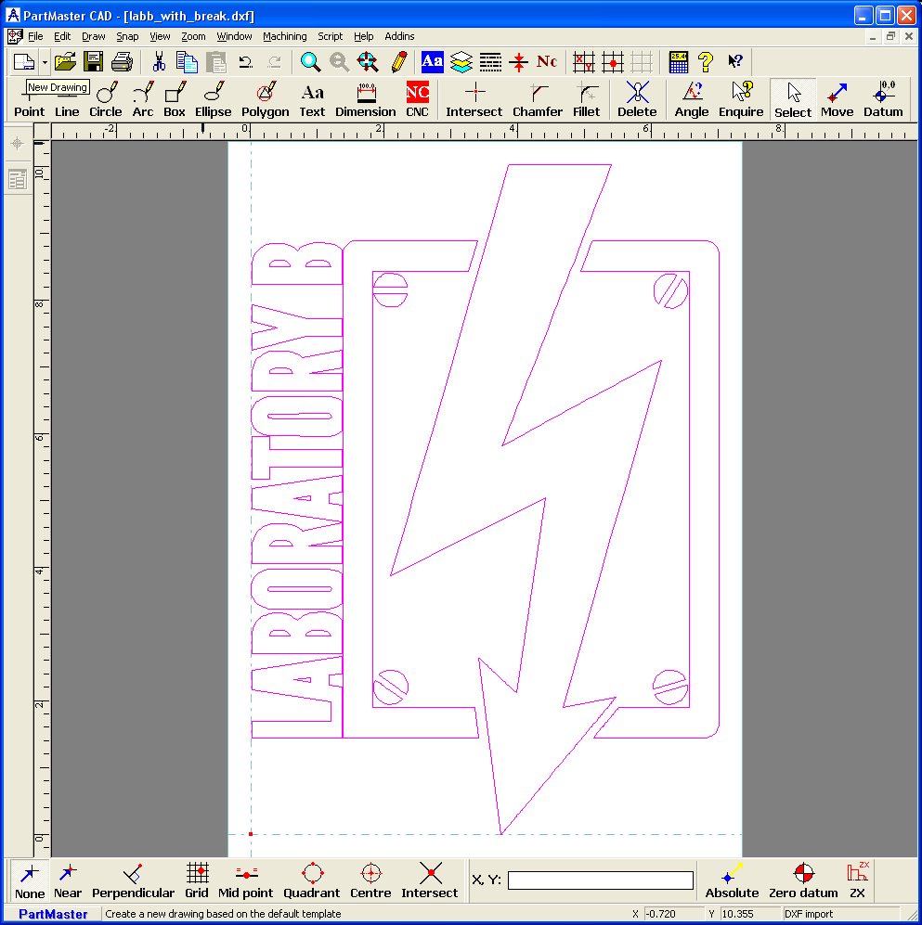This screenshot has width=922, height=925.
Task: Open the Layers stack icon
Action: pos(461,61)
